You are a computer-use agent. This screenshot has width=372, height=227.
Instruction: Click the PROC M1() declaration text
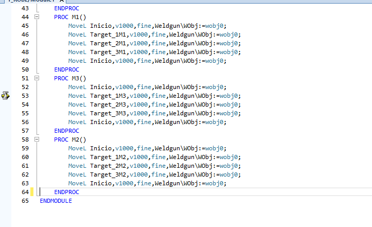coord(70,17)
